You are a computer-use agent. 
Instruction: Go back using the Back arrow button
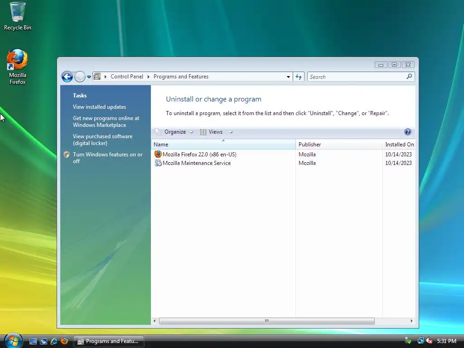[67, 77]
